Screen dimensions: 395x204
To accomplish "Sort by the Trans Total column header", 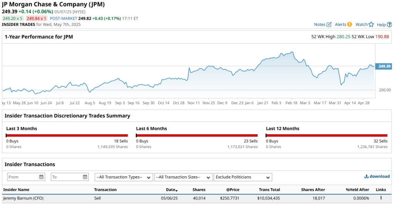I will click(x=269, y=190).
